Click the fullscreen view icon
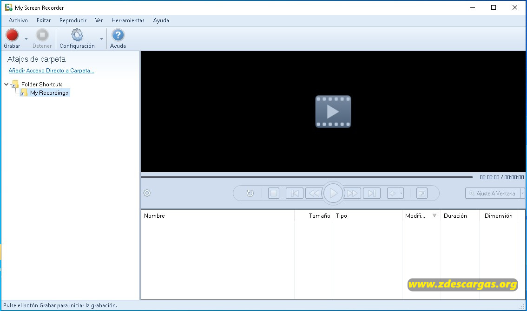The width and height of the screenshot is (527, 311). click(x=422, y=193)
